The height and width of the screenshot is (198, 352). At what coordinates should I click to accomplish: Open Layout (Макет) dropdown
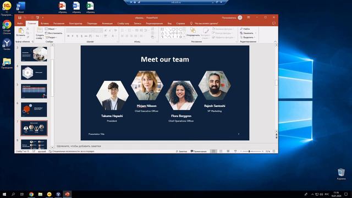click(x=51, y=29)
